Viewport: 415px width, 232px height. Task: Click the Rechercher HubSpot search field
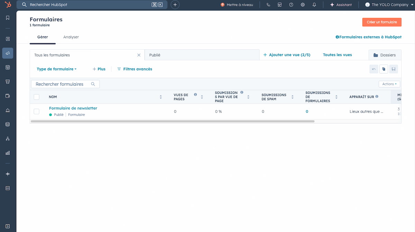92,5
